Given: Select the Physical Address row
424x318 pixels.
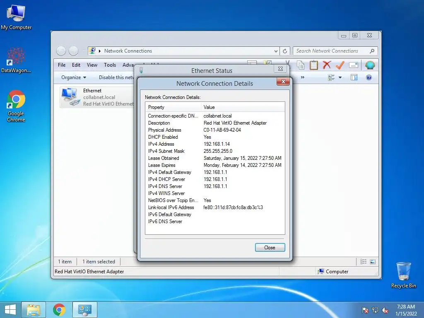Looking at the screenshot, I should pyautogui.click(x=215, y=130).
